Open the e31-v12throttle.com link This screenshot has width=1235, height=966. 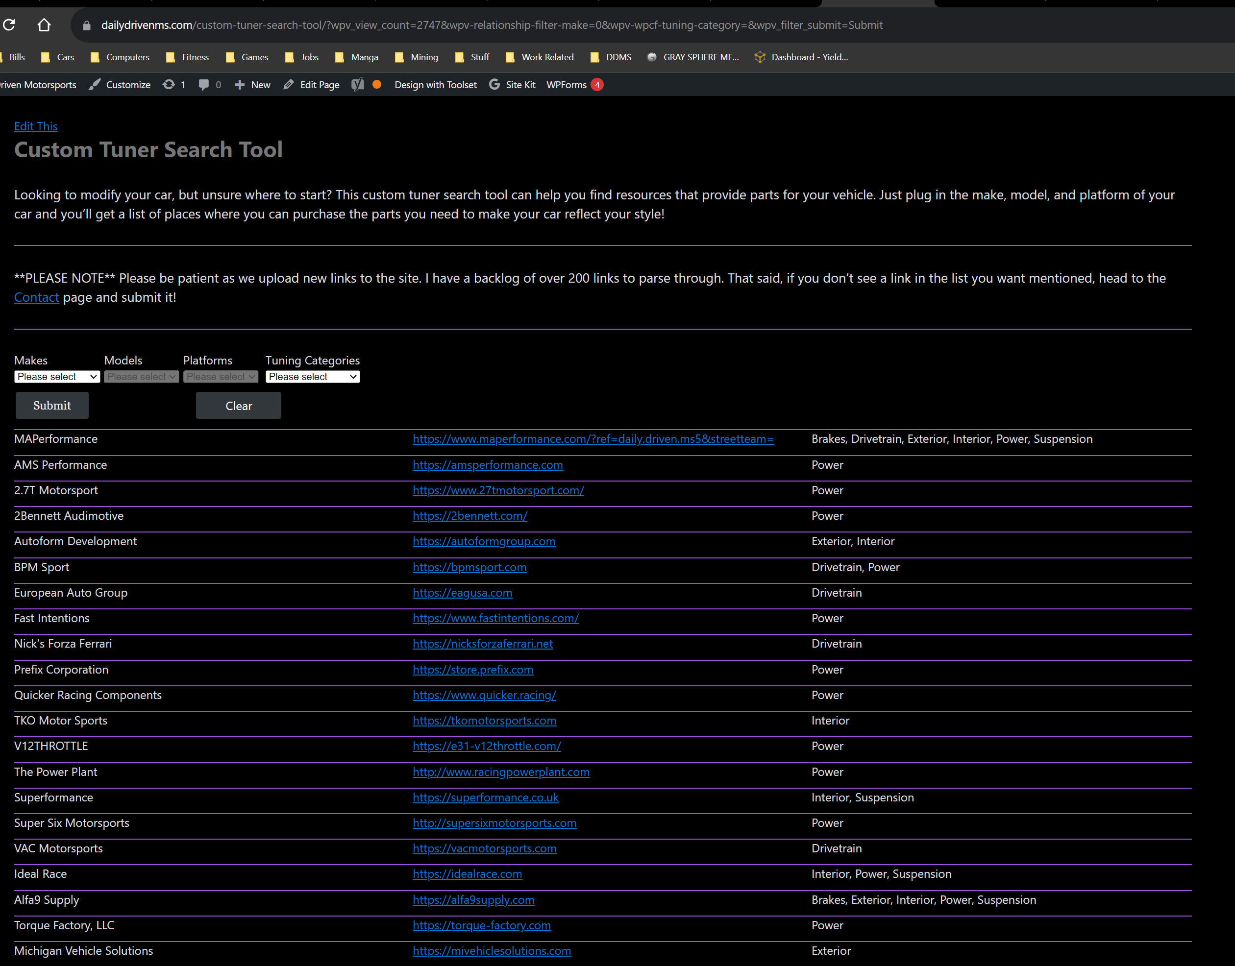(x=487, y=746)
